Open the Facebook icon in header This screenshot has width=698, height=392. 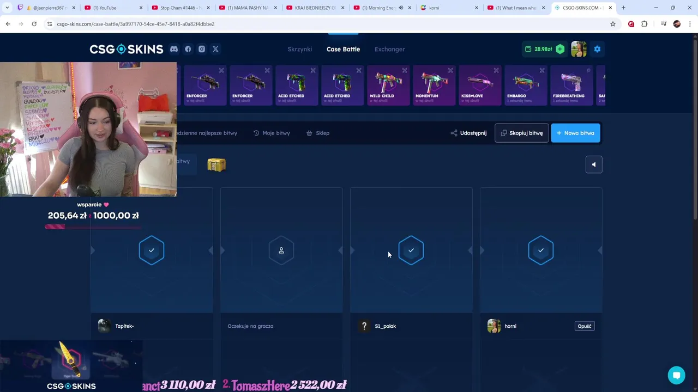188,49
